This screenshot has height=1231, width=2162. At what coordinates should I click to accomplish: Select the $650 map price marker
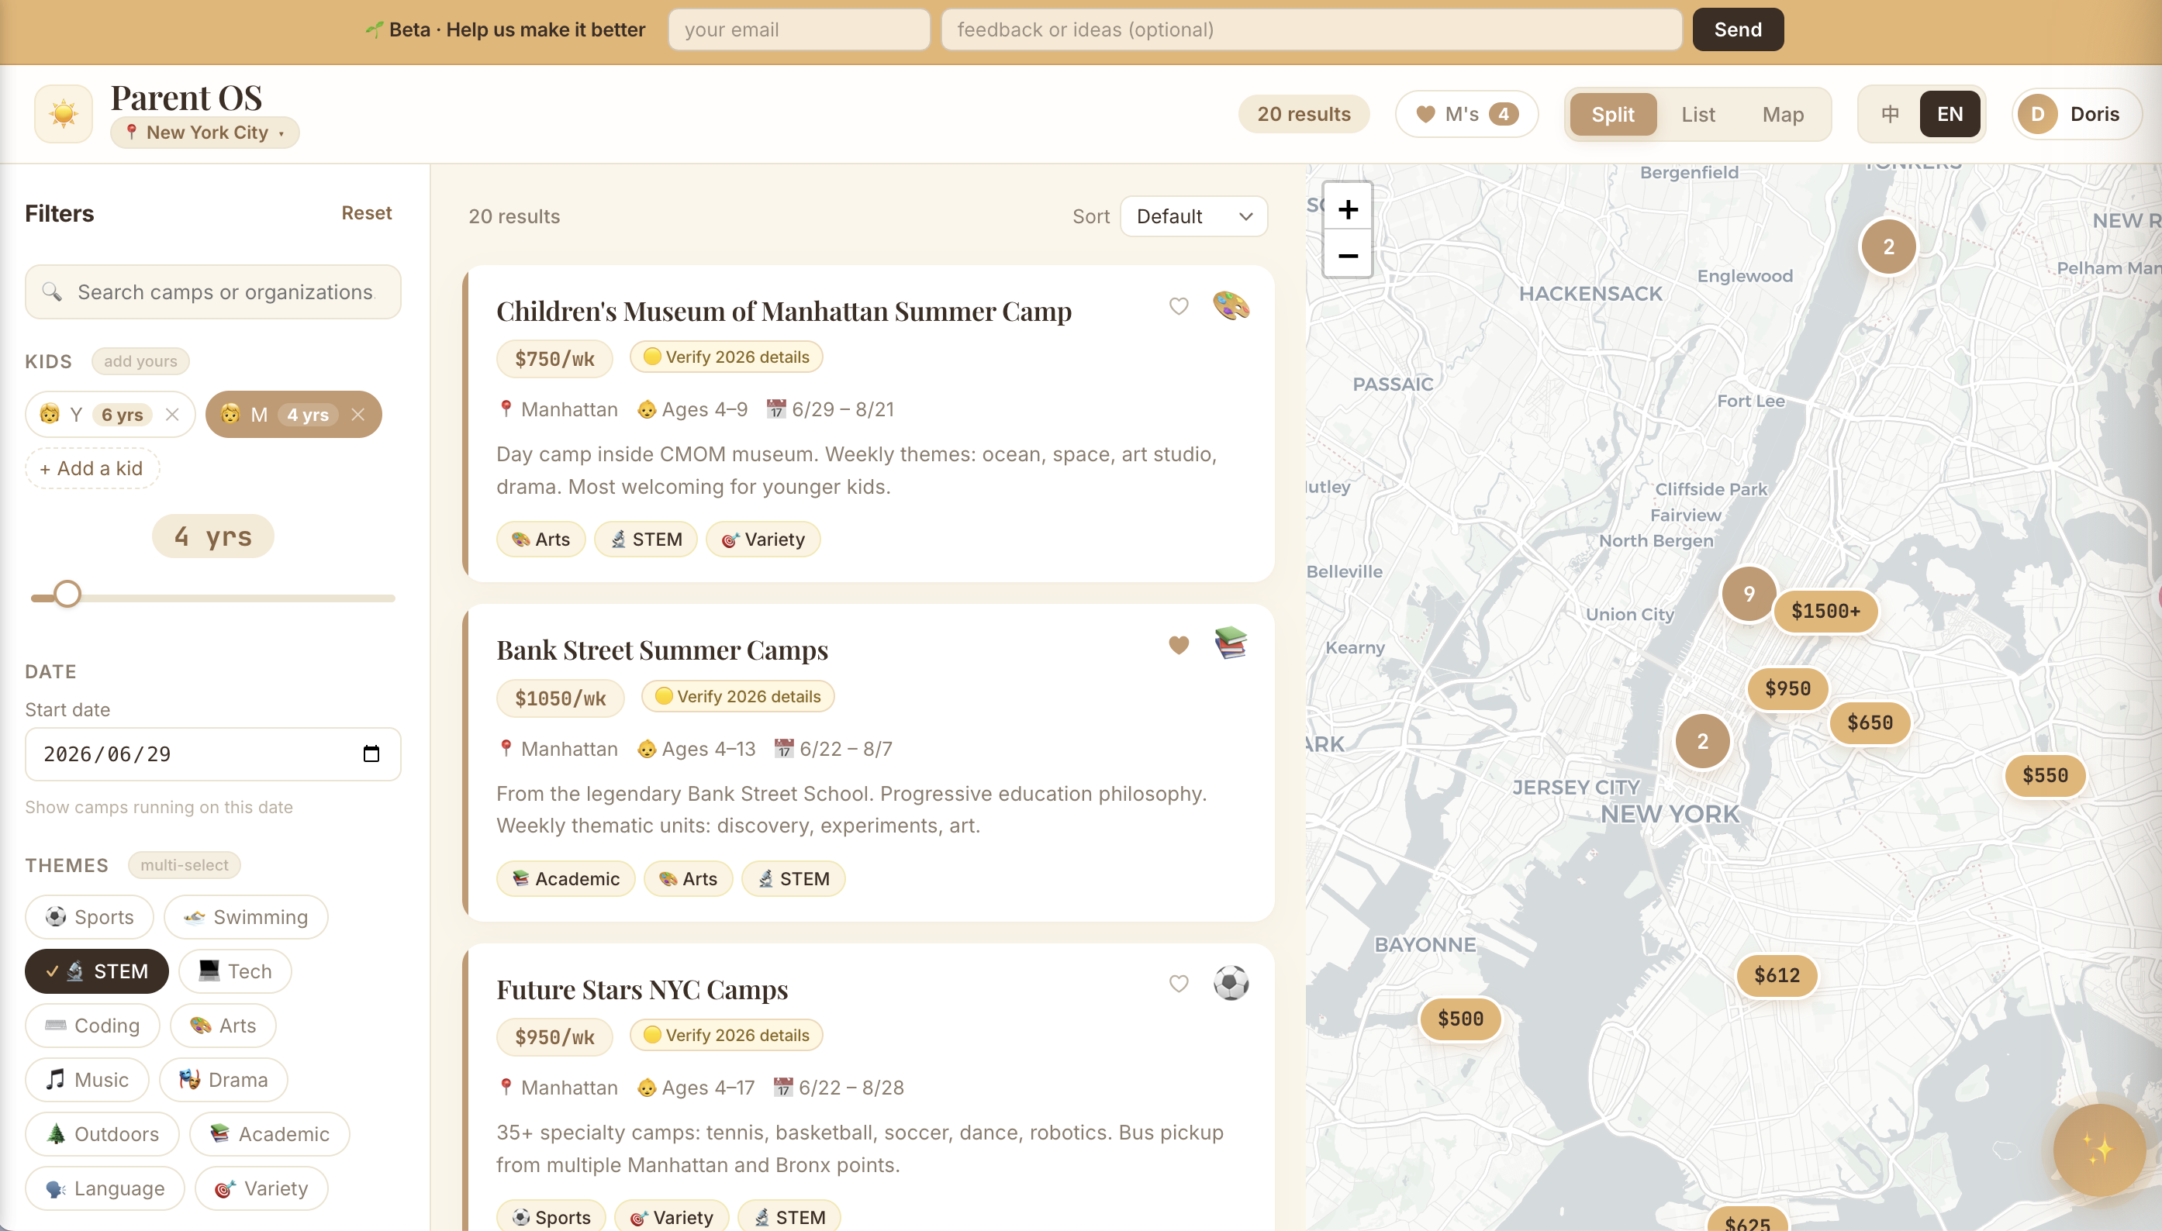(1870, 723)
